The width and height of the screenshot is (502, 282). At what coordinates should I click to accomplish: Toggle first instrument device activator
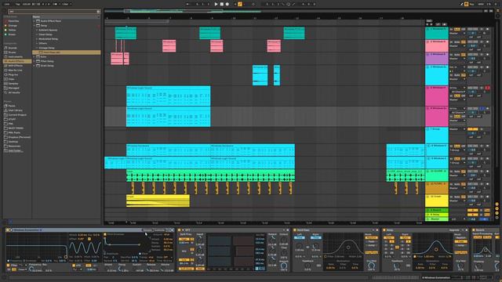tap(8, 230)
